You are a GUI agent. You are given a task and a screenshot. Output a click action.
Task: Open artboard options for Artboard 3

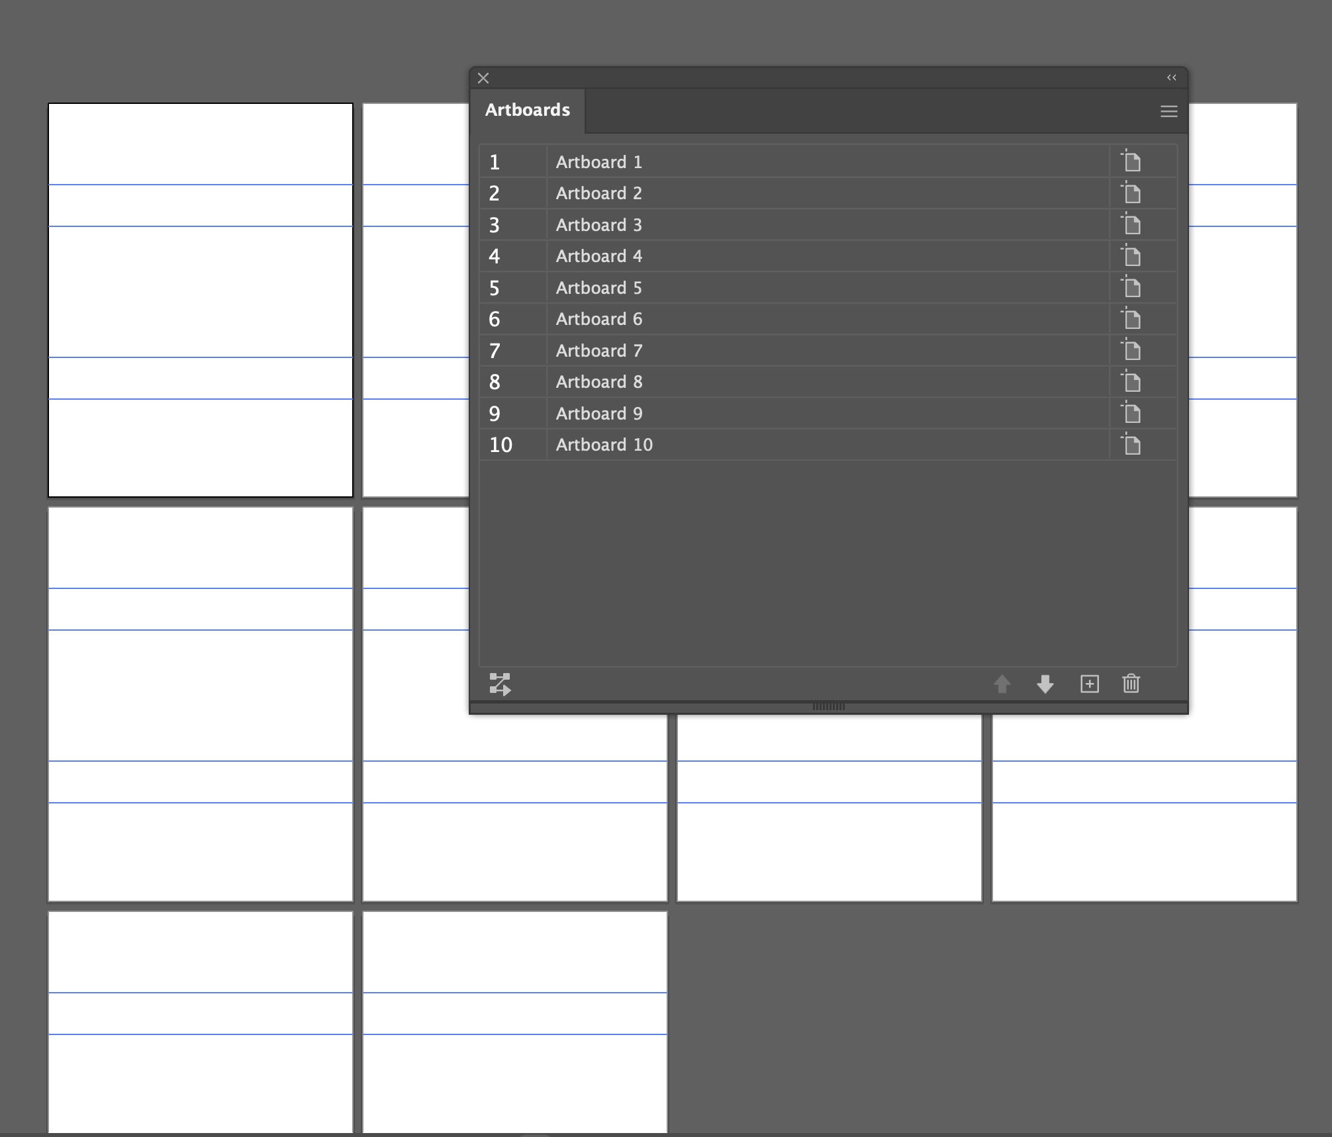tap(1131, 224)
